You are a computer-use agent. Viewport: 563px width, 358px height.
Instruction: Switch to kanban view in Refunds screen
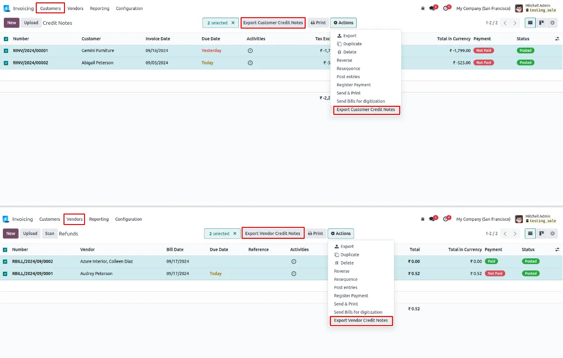pyautogui.click(x=542, y=233)
